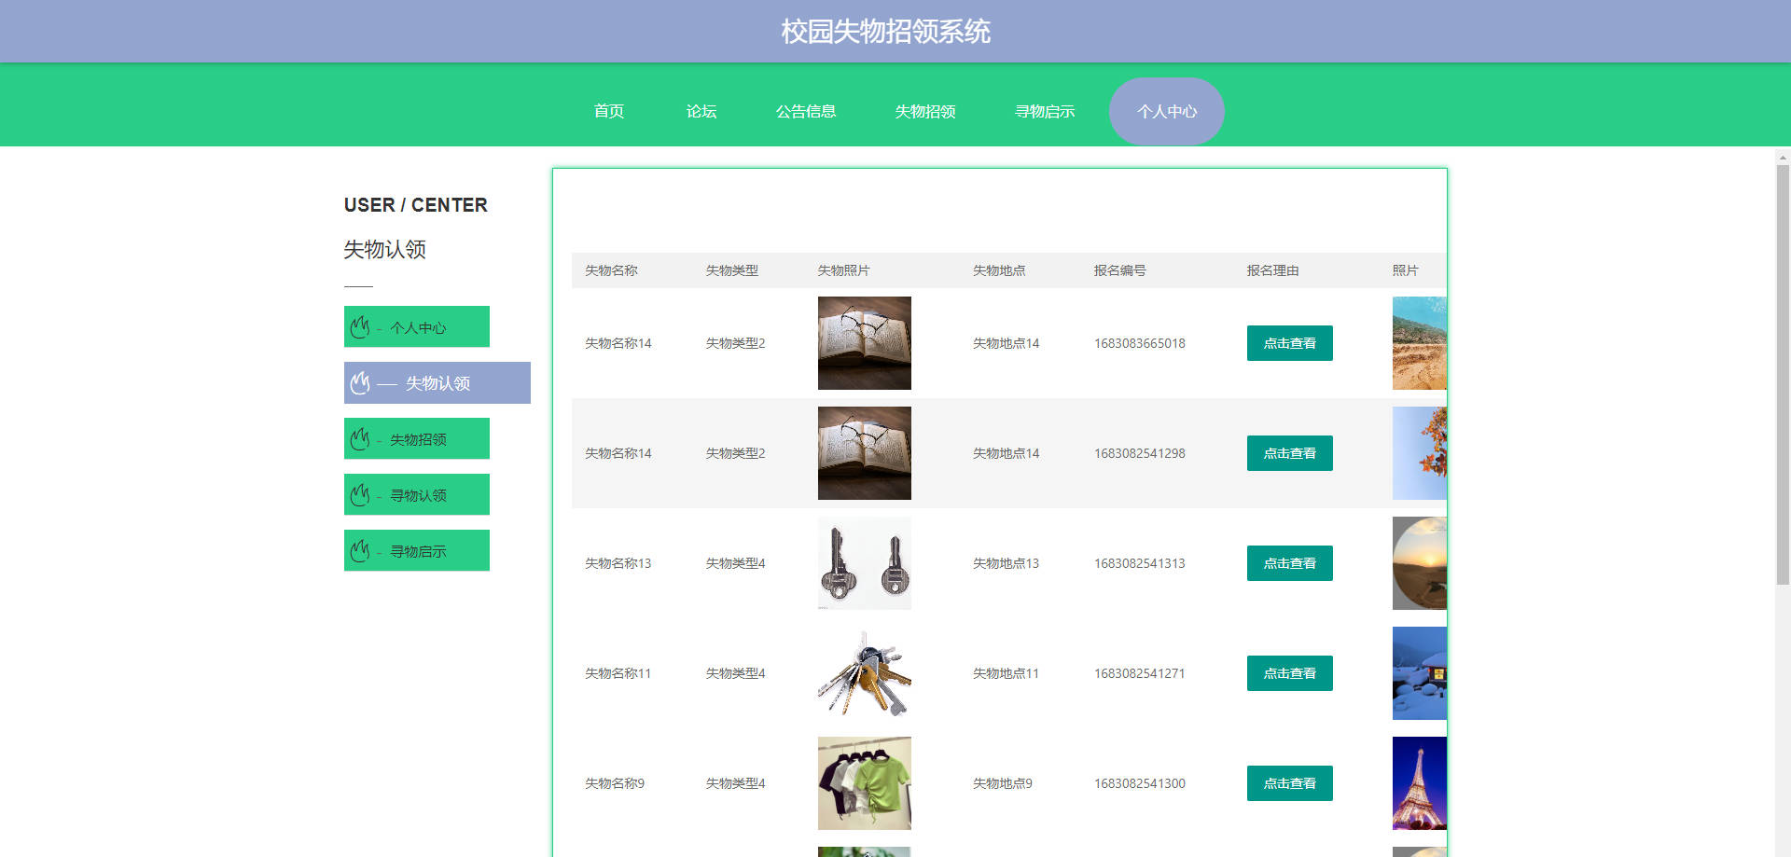The height and width of the screenshot is (857, 1791).
Task: Click 点击查看 for record 1683082541298
Action: 1290,453
